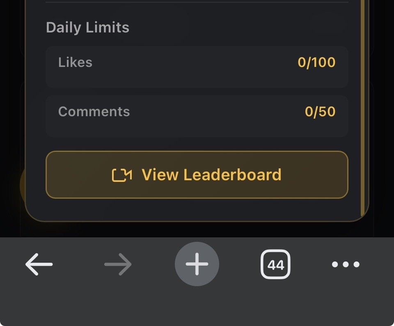Open a new tab with the plus button
This screenshot has height=326, width=394.
(197, 264)
